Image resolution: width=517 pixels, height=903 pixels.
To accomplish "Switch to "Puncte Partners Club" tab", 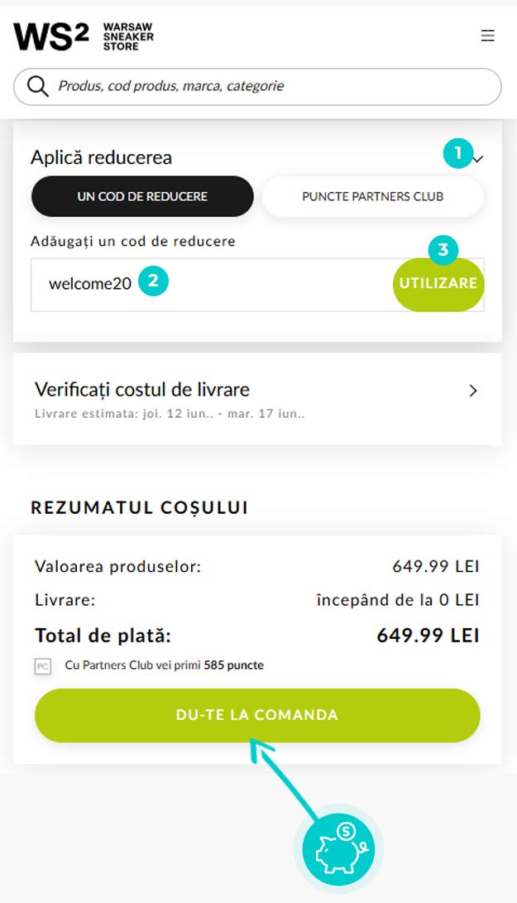I will click(x=372, y=196).
